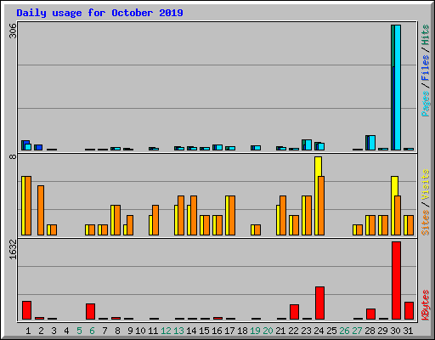Click the green day label 13
The height and width of the screenshot is (340, 435).
178,331
